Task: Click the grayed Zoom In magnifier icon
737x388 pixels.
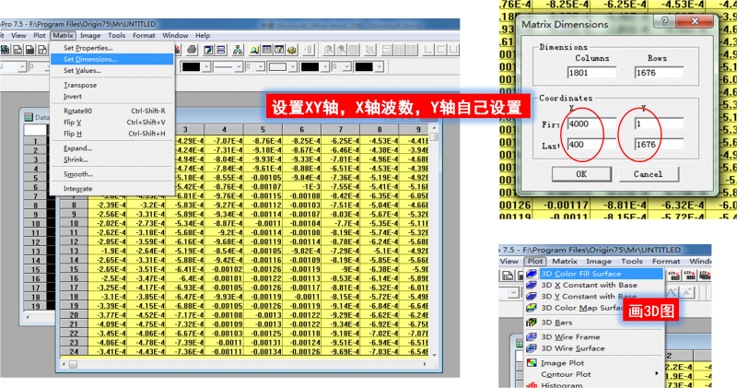Action: pyautogui.click(x=329, y=50)
